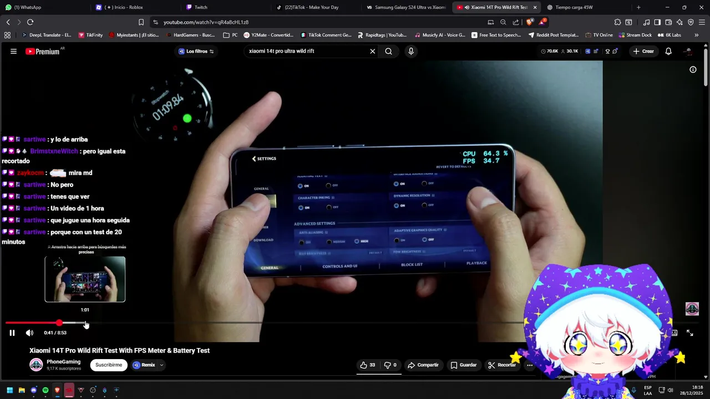Open Discord from the taskbar
The image size is (710, 399).
pyautogui.click(x=33, y=390)
